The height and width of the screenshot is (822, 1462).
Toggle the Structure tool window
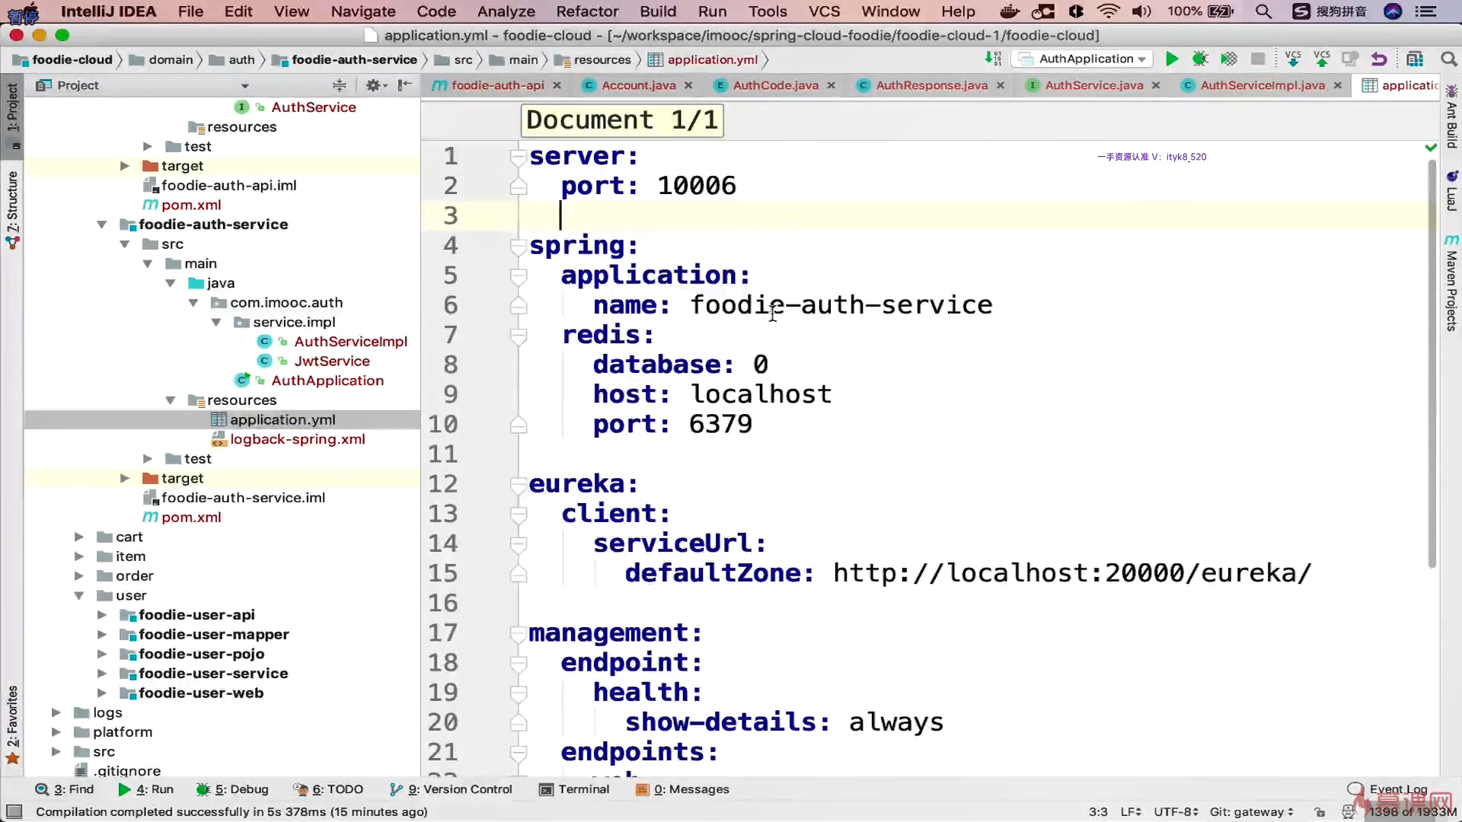[x=12, y=205]
